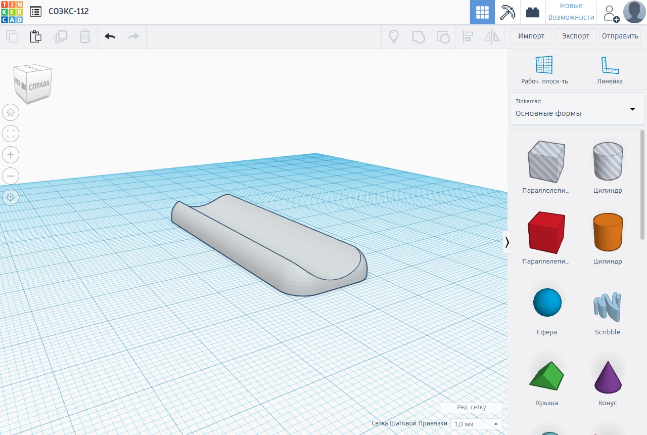
Task: Open the Bricks mode icon
Action: [533, 12]
